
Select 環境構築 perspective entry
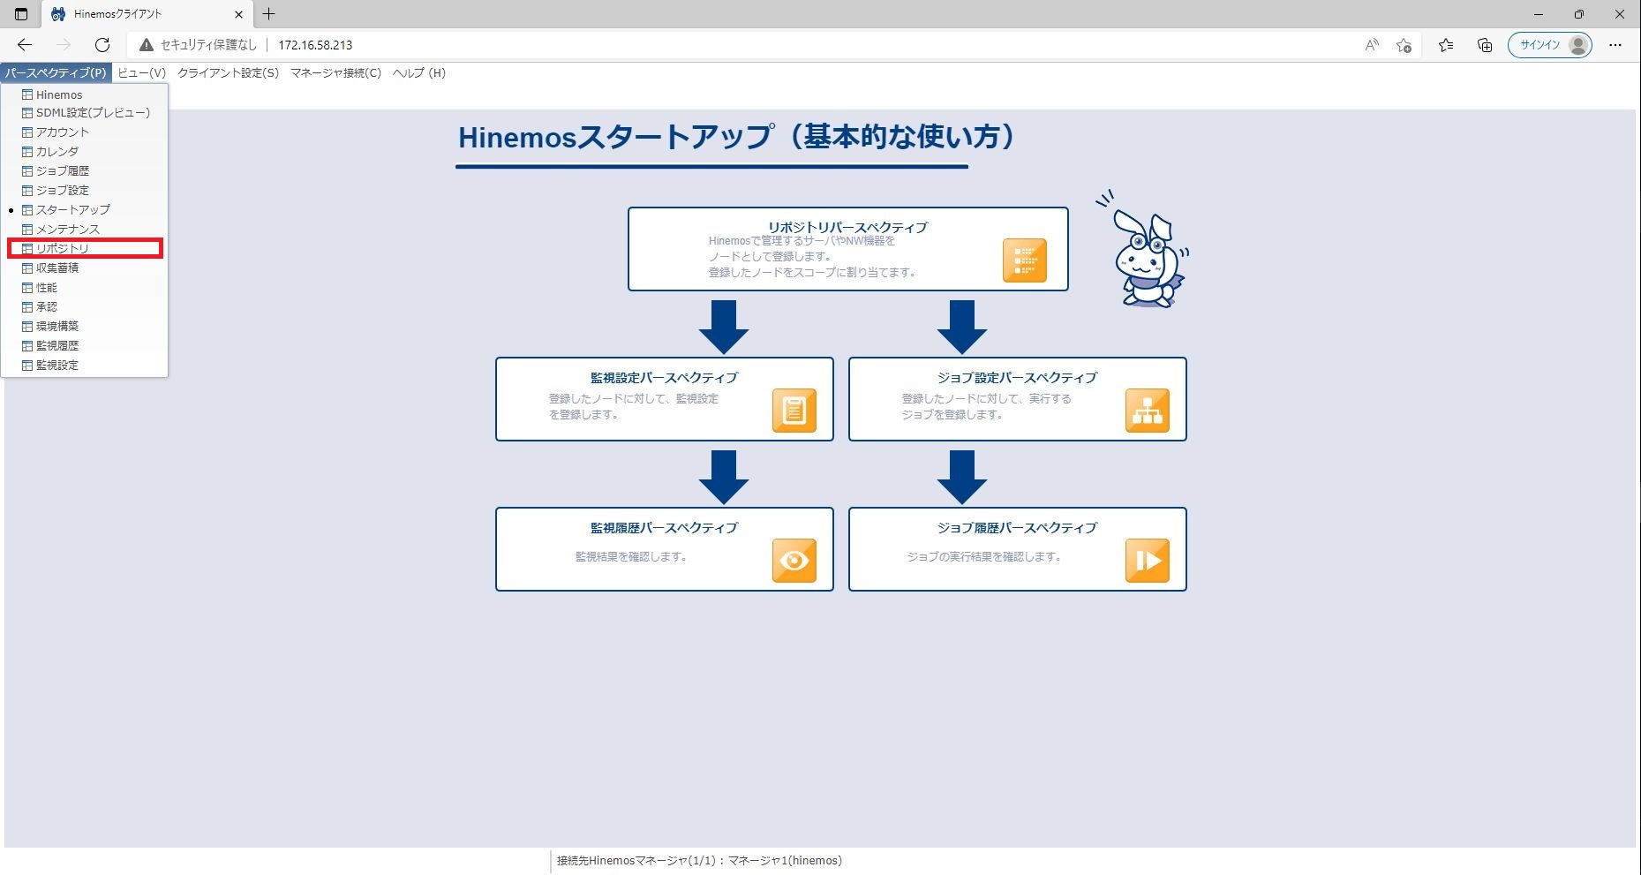point(85,327)
